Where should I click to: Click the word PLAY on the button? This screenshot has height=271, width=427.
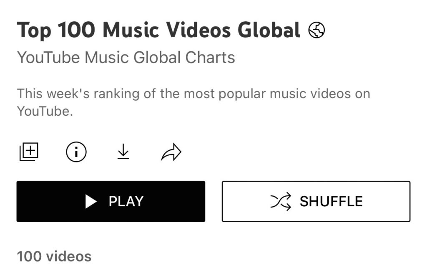pos(126,202)
